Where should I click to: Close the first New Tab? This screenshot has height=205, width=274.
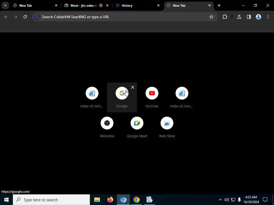click(56, 5)
